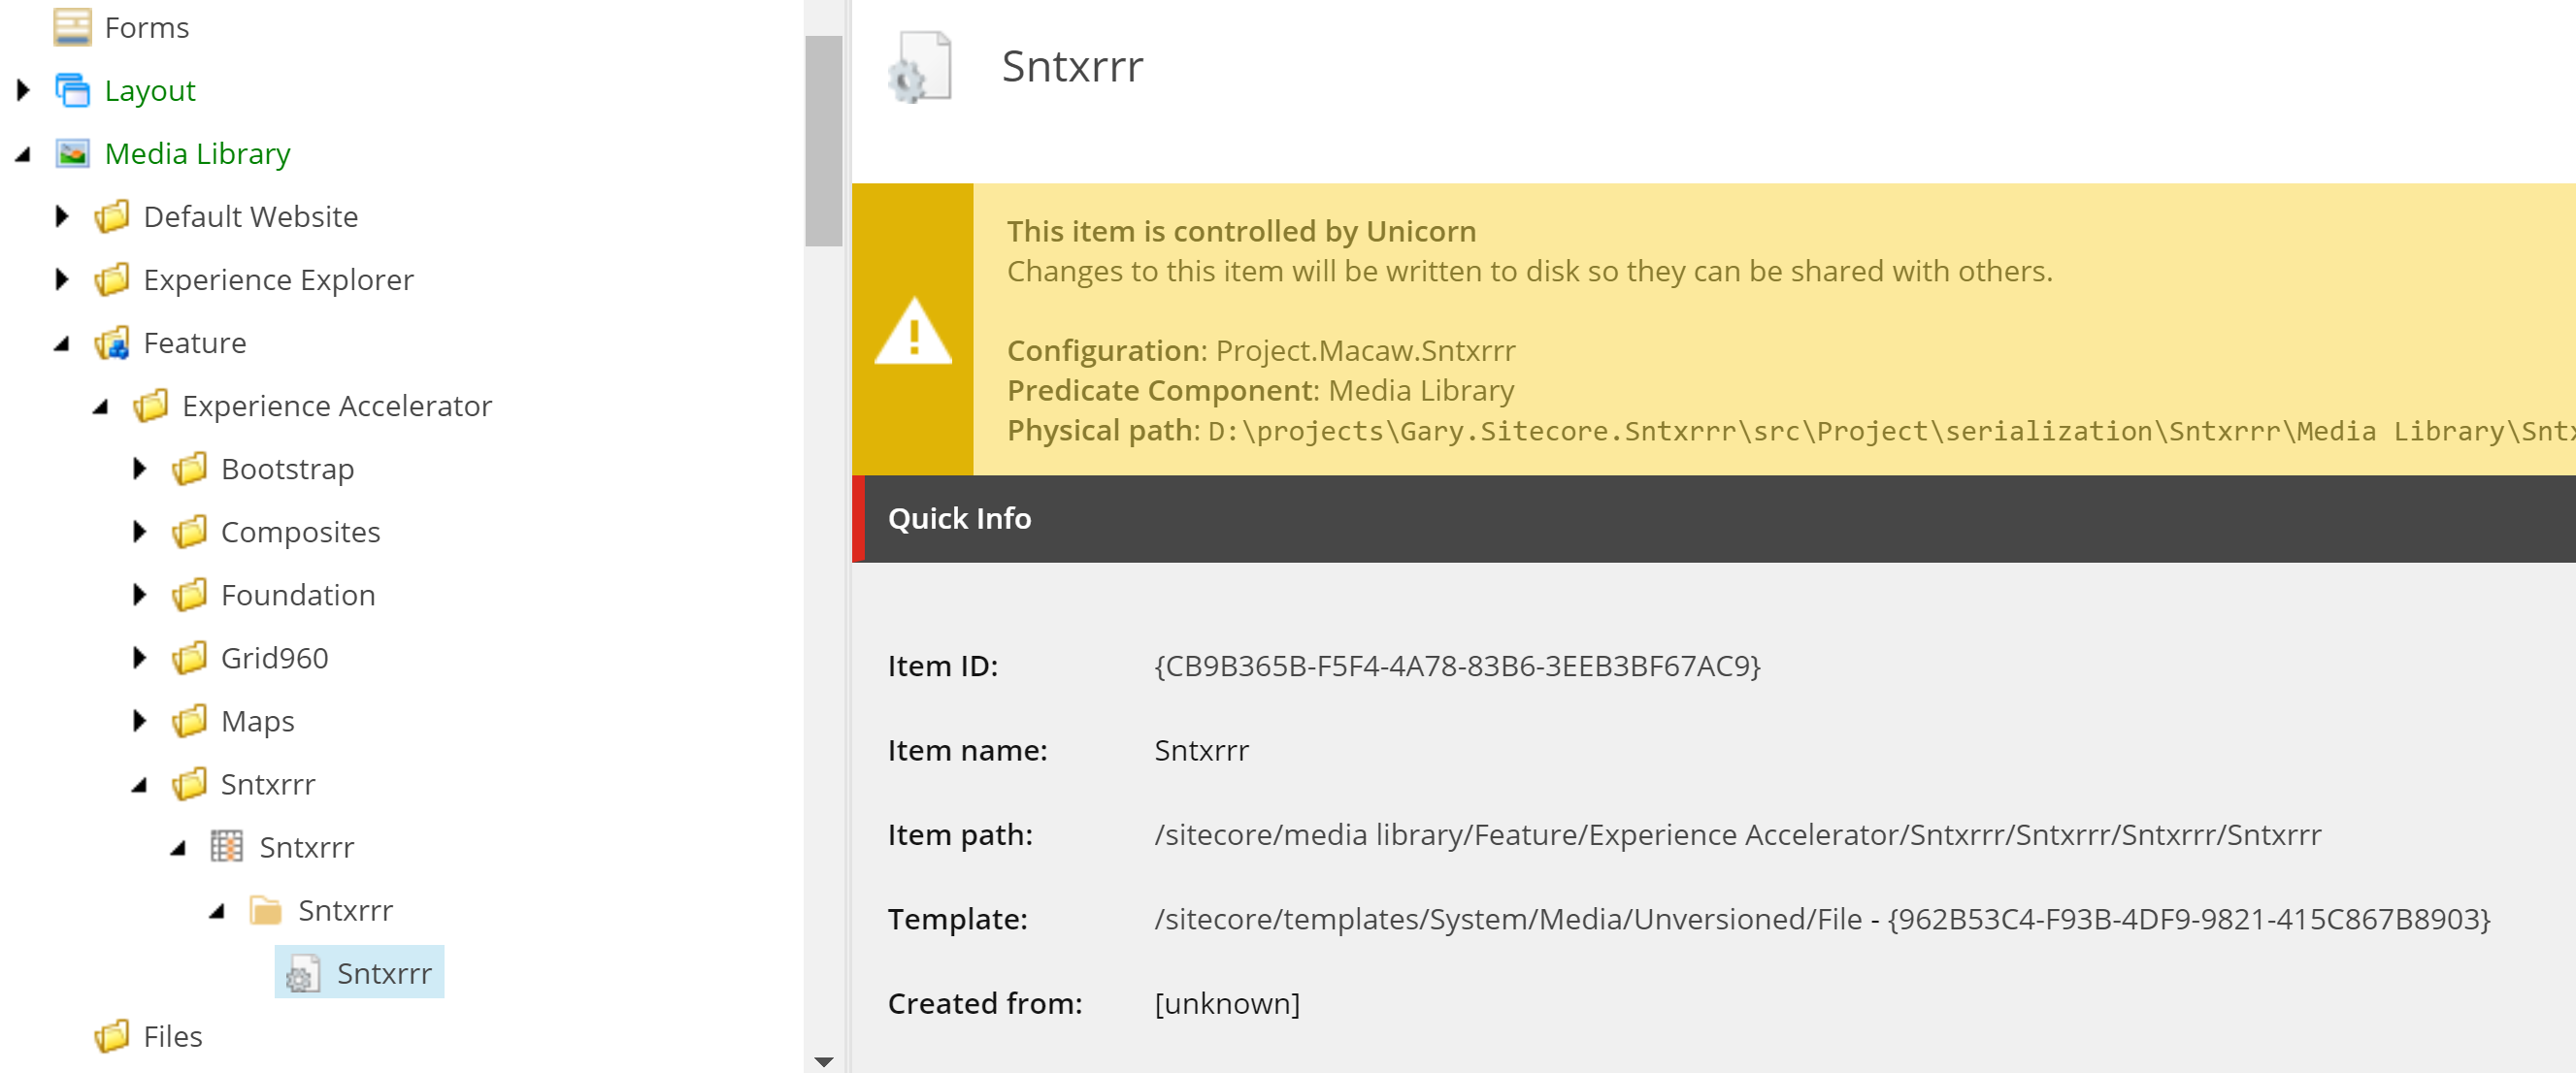Expand the Layout tree node

click(24, 91)
